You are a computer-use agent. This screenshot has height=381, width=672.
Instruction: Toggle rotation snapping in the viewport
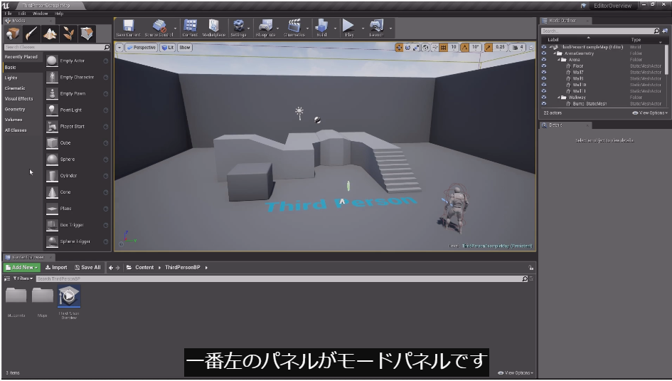point(464,48)
